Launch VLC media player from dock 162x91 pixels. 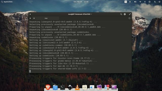point(77,87)
